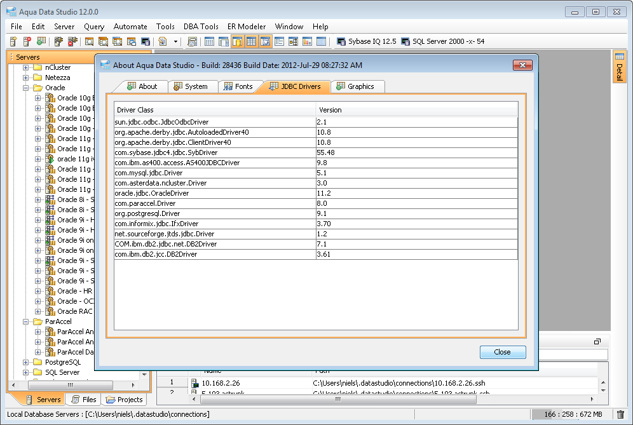Click the Close button in About dialog
The height and width of the screenshot is (425, 633).
pyautogui.click(x=503, y=352)
